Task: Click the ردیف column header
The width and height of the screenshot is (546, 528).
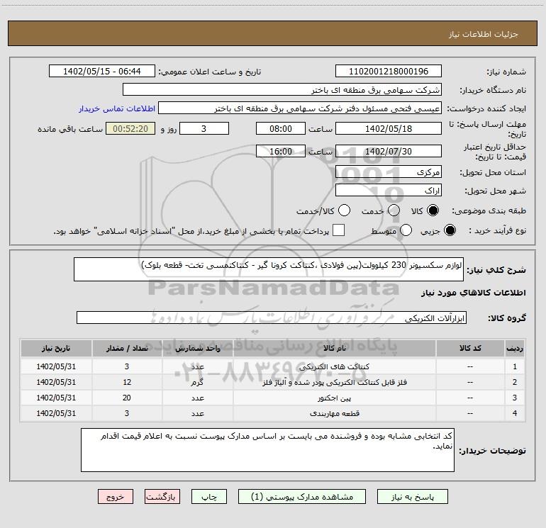Action: click(515, 348)
